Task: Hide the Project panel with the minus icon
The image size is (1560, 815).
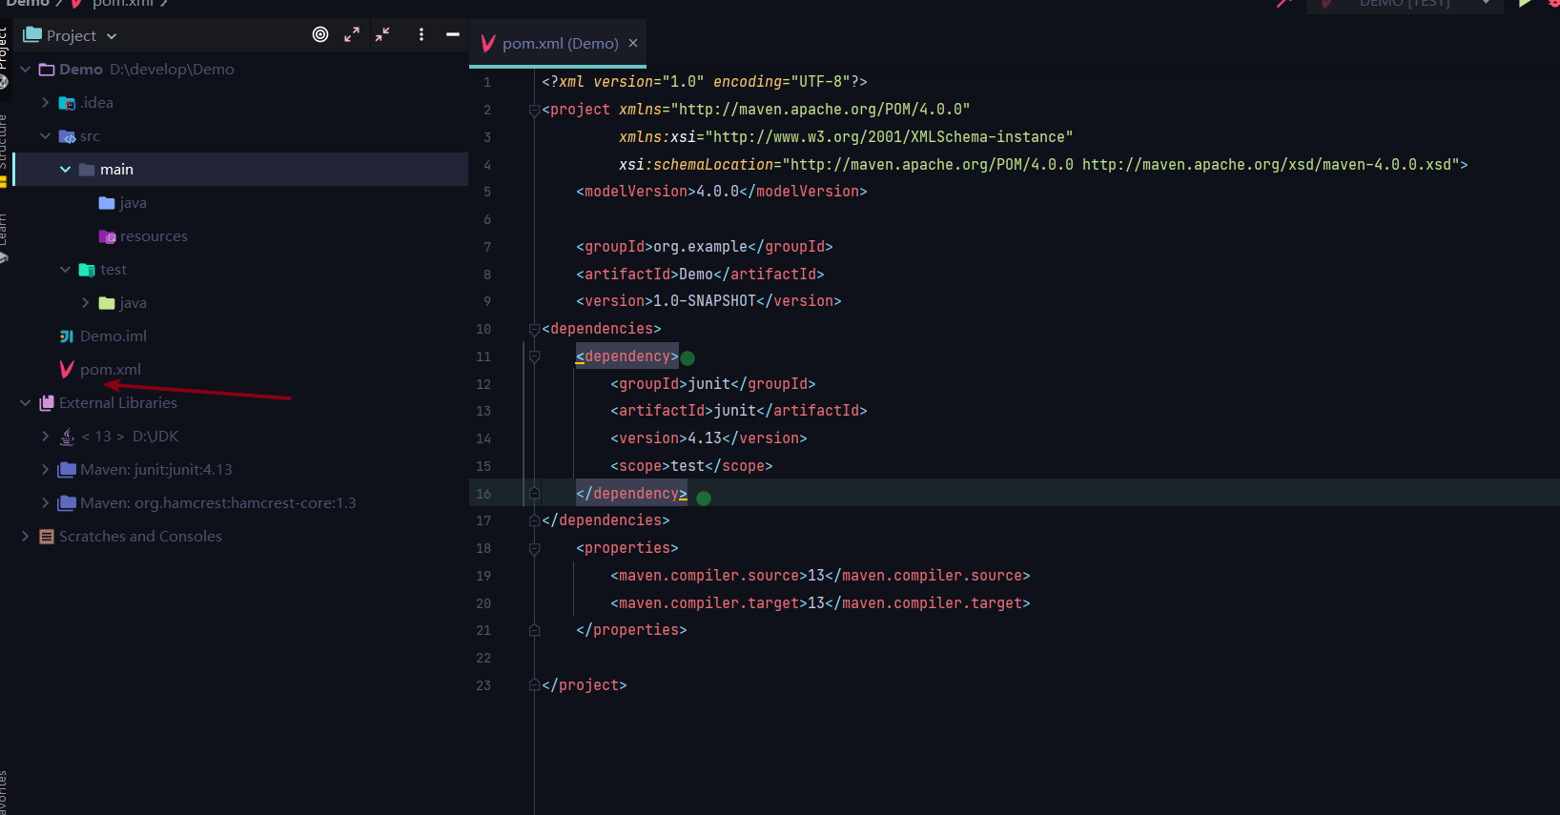Action: pyautogui.click(x=453, y=34)
